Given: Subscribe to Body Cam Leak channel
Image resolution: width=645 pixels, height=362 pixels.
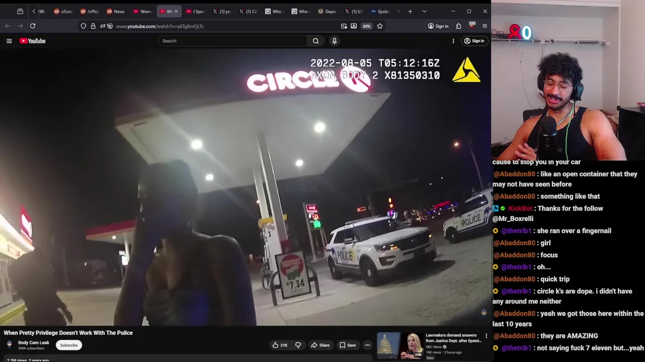Looking at the screenshot, I should click(69, 345).
